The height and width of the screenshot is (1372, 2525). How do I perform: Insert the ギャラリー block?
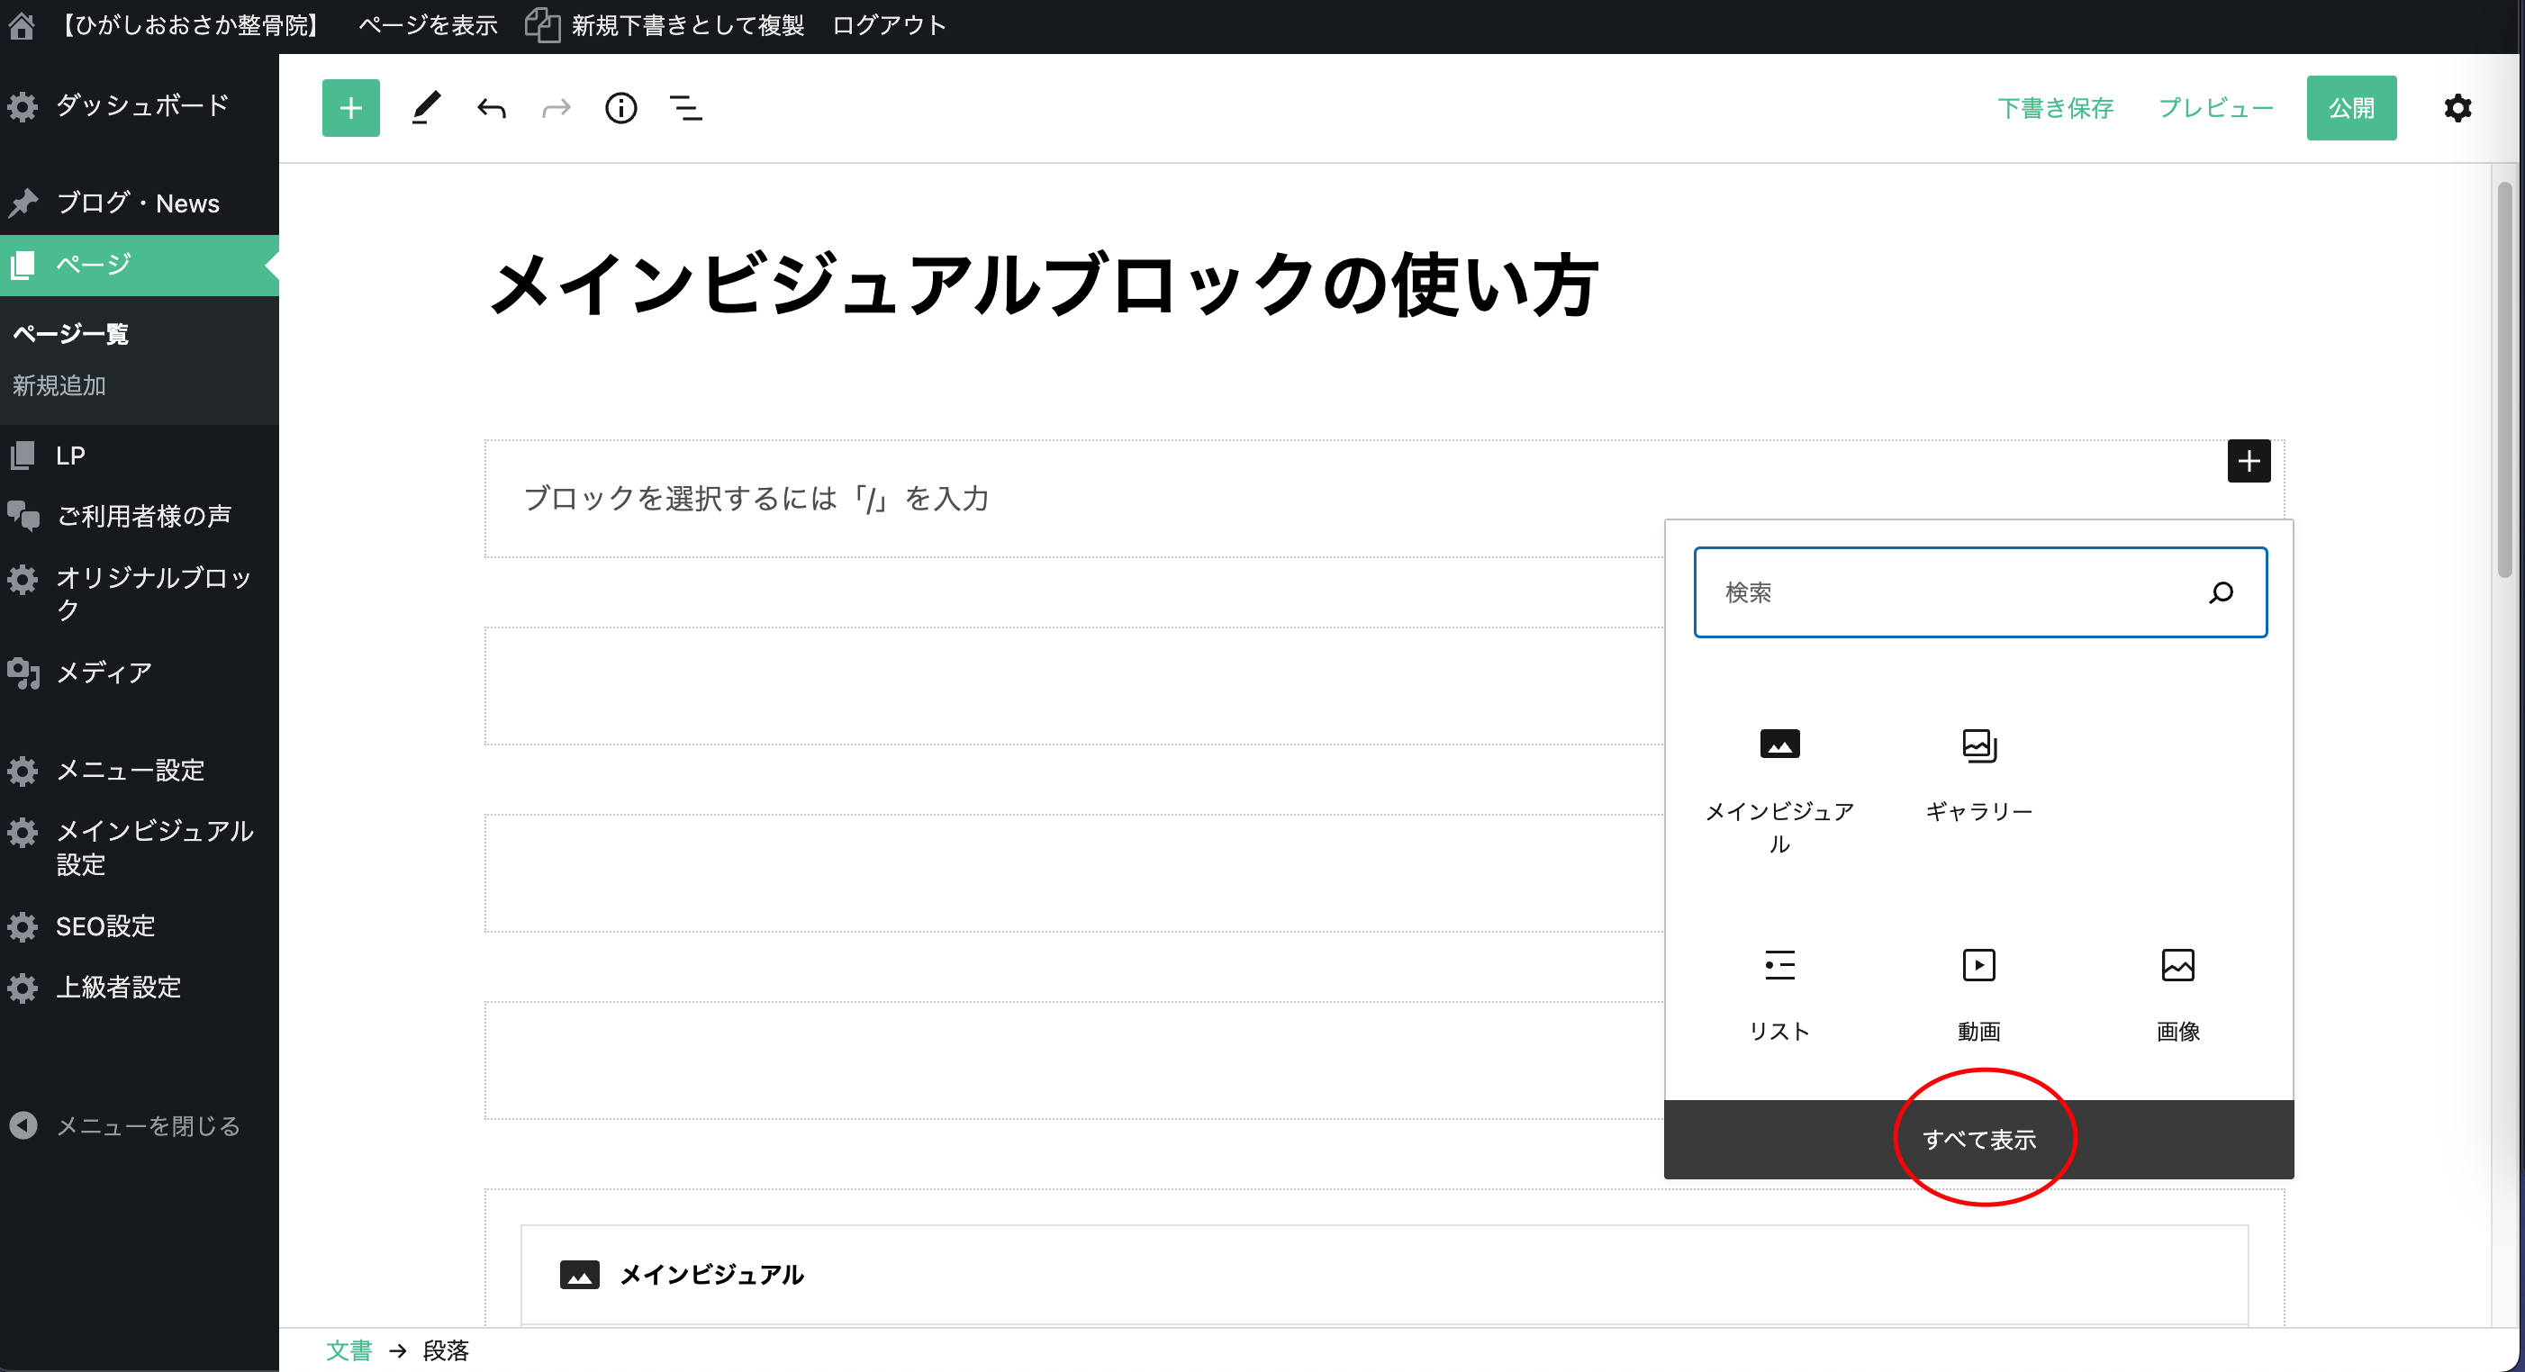1978,774
